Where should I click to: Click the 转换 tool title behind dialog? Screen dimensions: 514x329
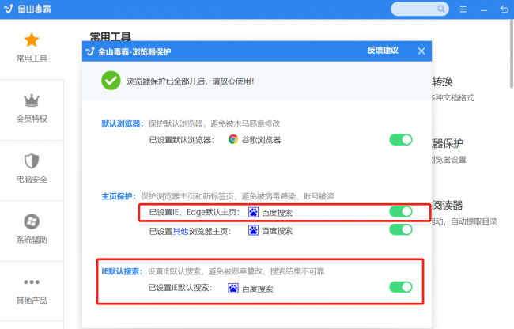click(442, 81)
